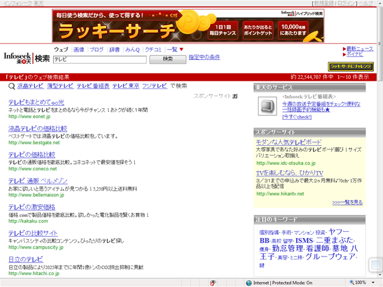Click keyword ISMS
Viewport: 383px width, 287px height.
(304, 240)
